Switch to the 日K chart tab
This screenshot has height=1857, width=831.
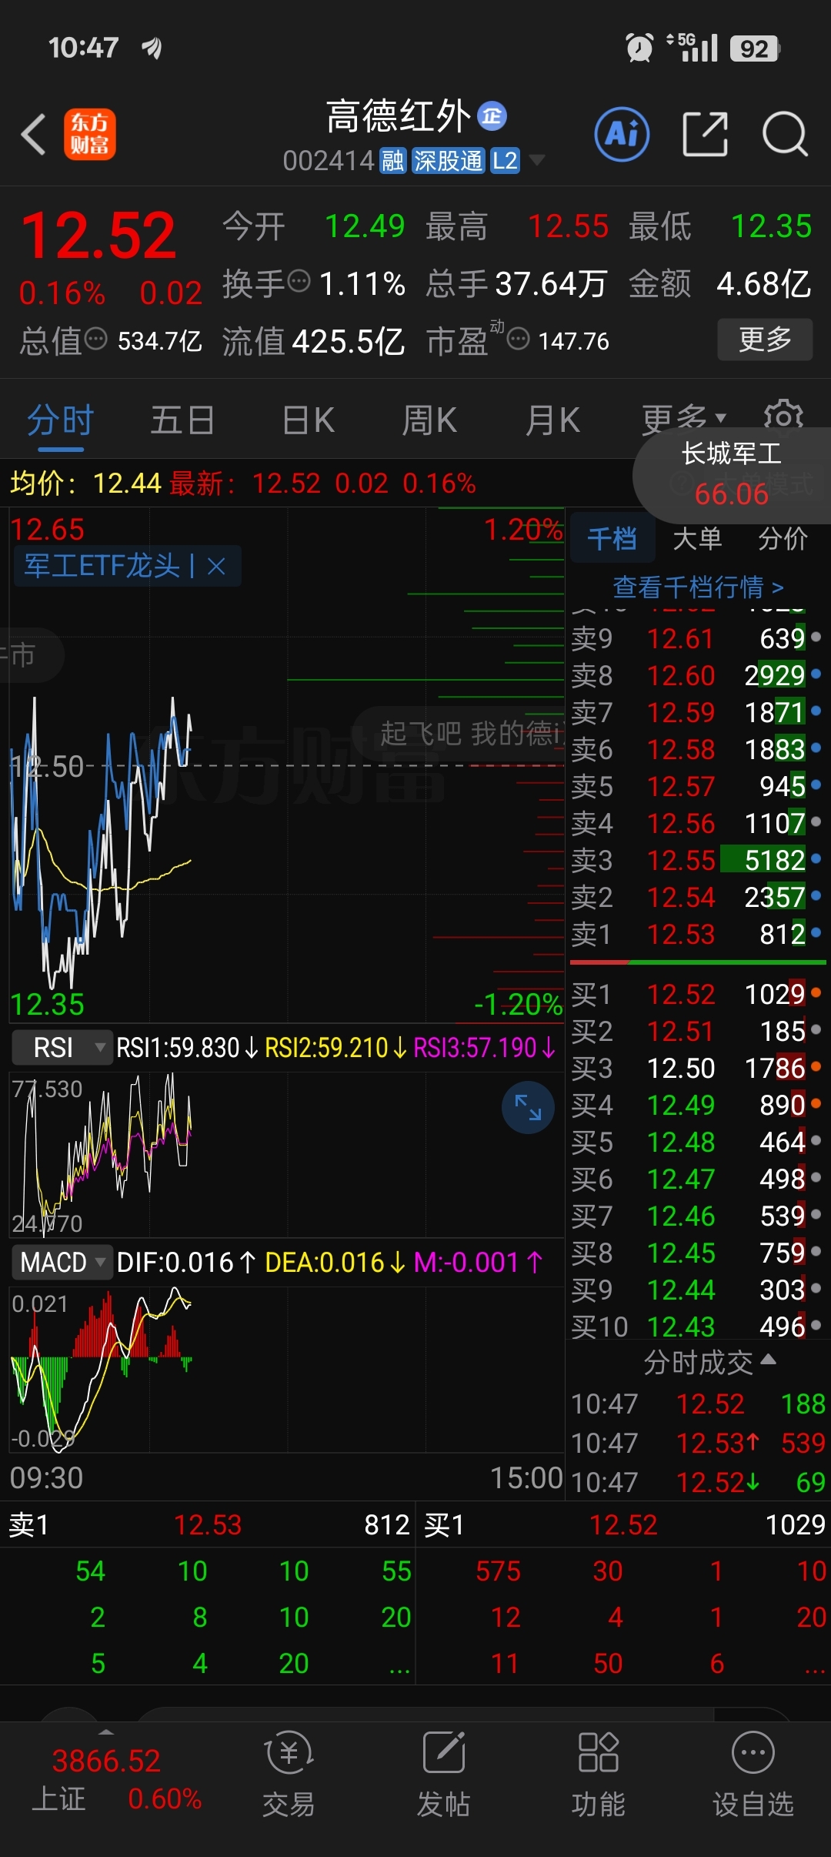point(308,420)
